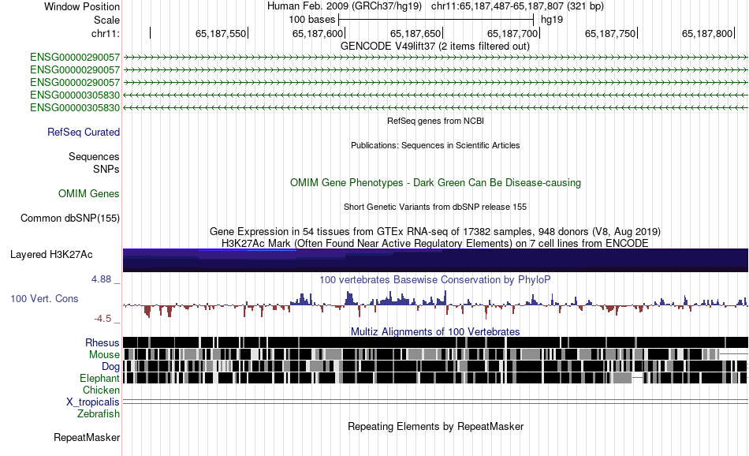Viewport: 749px width, 456px height.
Task: Click the chr11: base position label
Action: (105, 33)
